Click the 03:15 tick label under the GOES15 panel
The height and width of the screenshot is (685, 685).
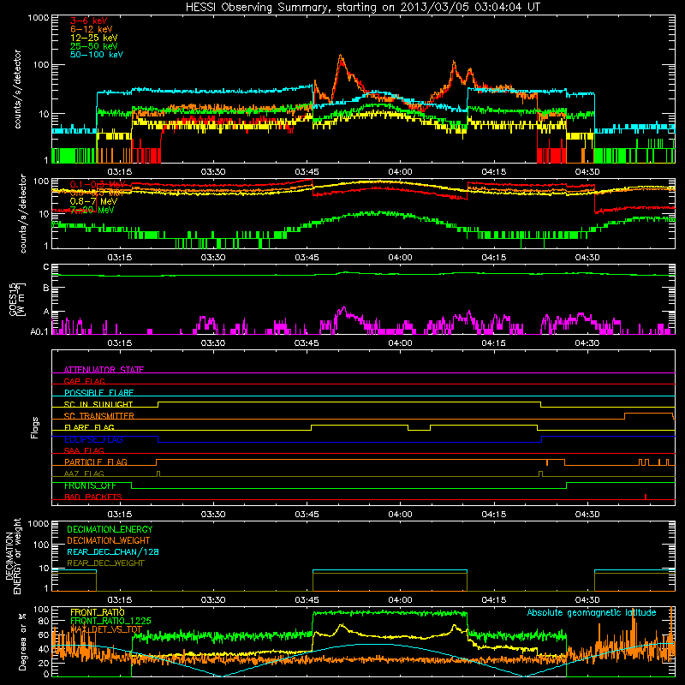coord(120,343)
